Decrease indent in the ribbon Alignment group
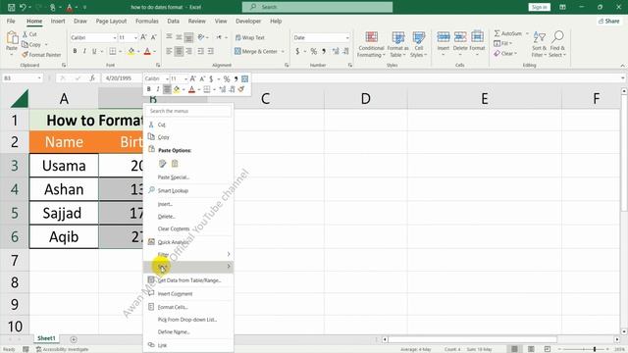This screenshot has width=628, height=353. click(200, 51)
